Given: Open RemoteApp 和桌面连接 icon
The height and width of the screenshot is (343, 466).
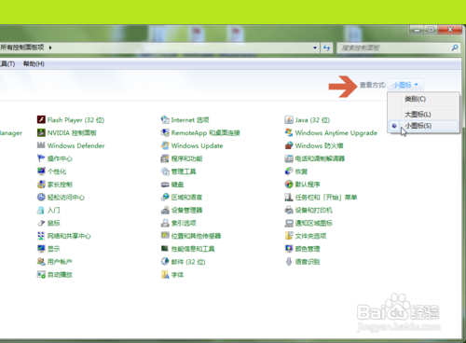Looking at the screenshot, I should click(165, 132).
